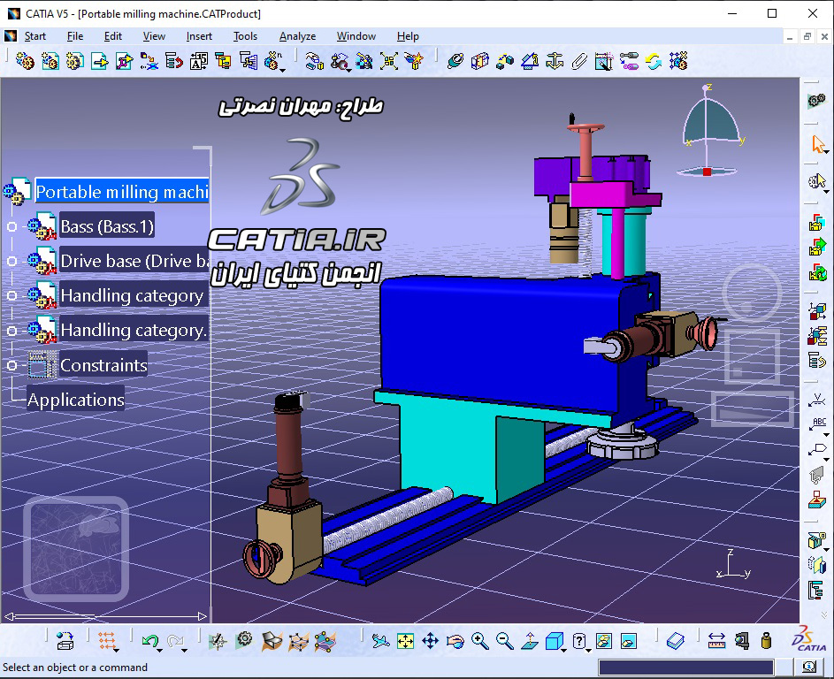Select the Pan view tool
This screenshot has width=834, height=679.
pos(431,641)
